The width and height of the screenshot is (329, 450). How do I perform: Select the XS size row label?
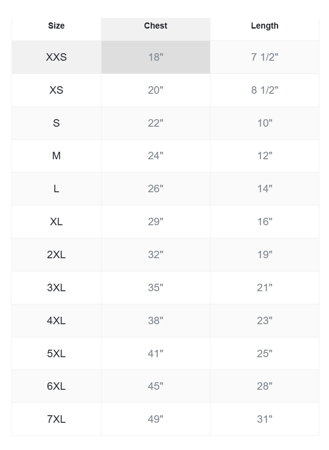tap(56, 90)
